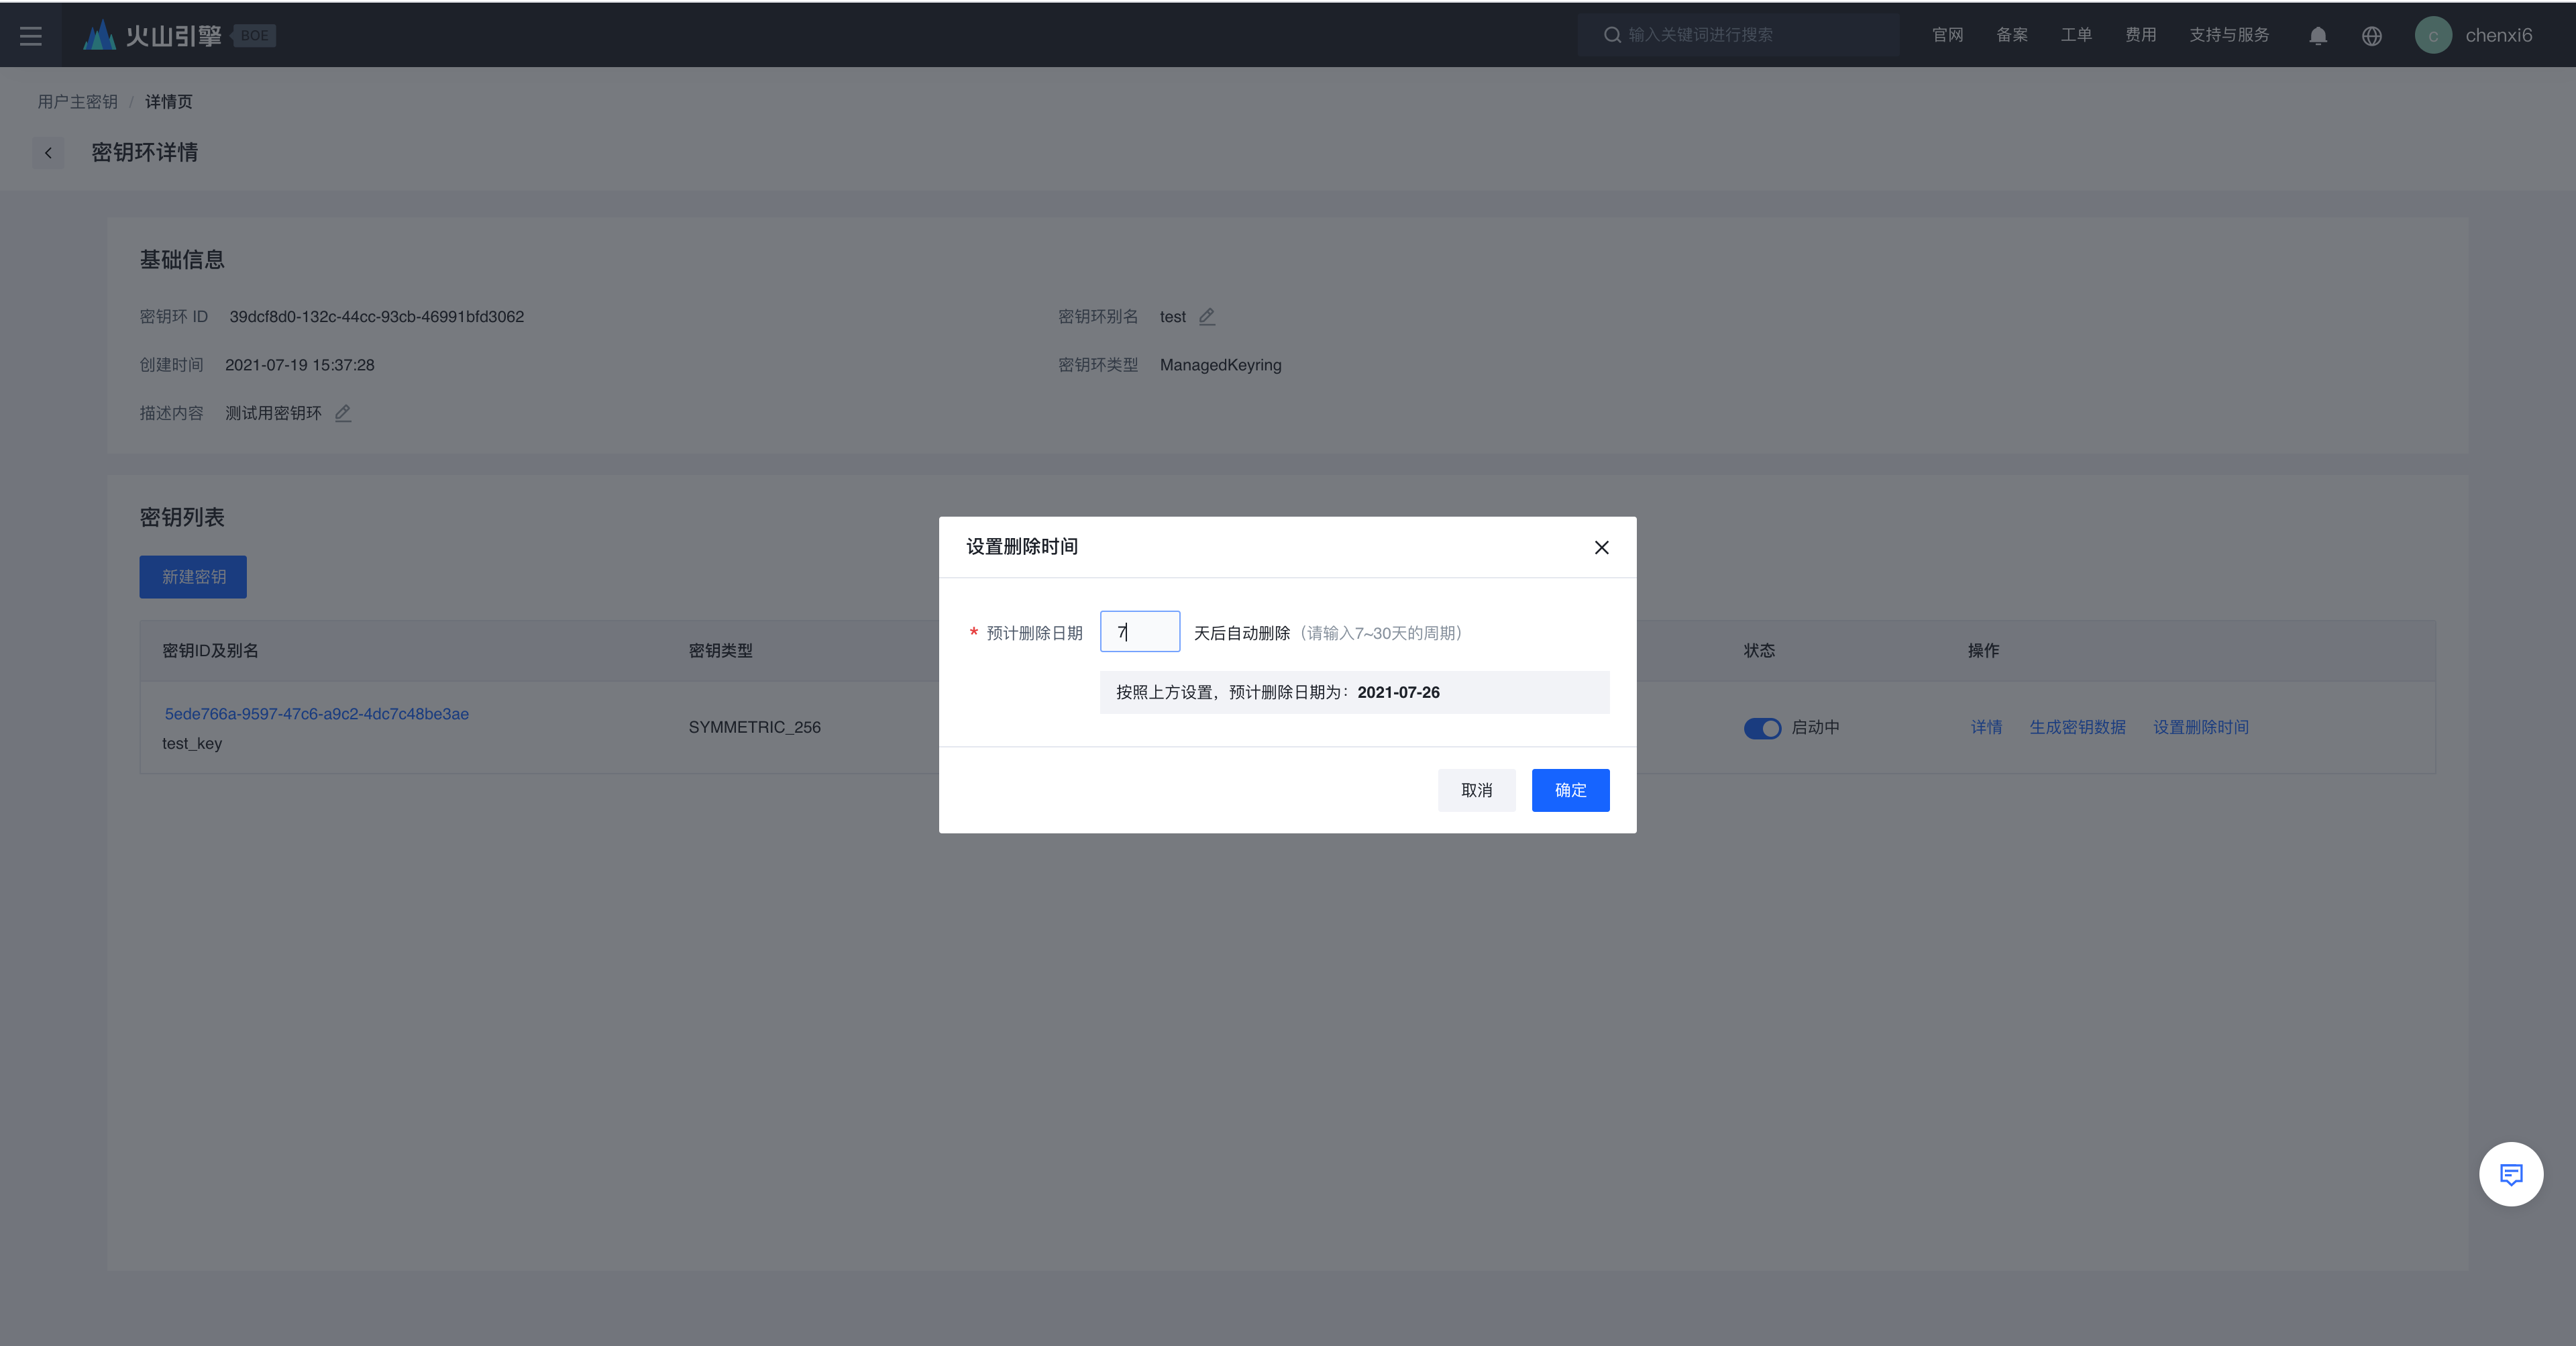Image resolution: width=2576 pixels, height=1346 pixels.
Task: Click the SYMMETRIC_256 cell
Action: coord(755,728)
